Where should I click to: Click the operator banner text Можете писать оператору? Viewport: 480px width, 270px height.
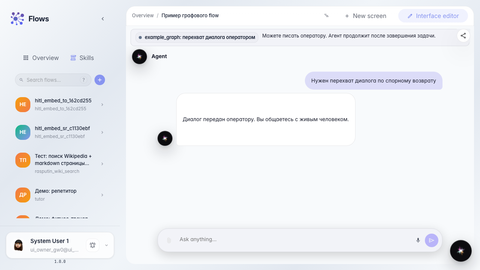[349, 36]
